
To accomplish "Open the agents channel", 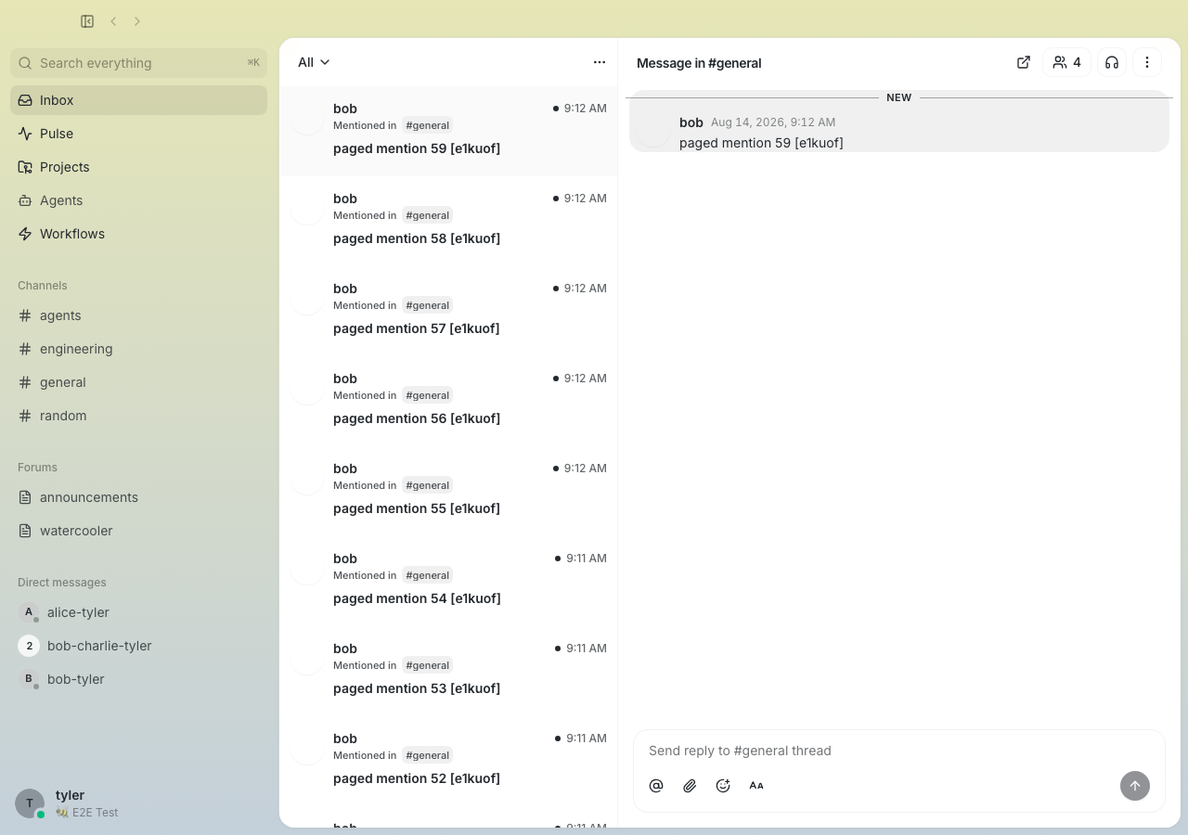I will 138,315.
